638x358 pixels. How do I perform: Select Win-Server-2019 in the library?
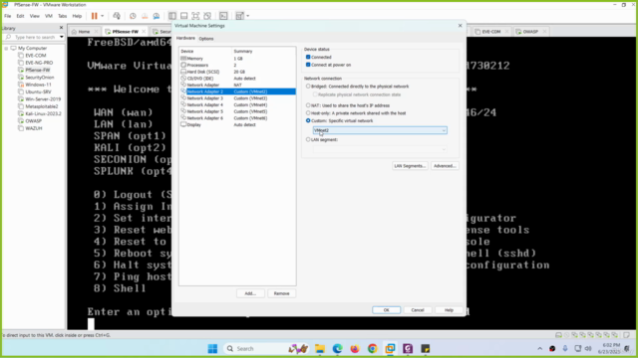coord(43,99)
